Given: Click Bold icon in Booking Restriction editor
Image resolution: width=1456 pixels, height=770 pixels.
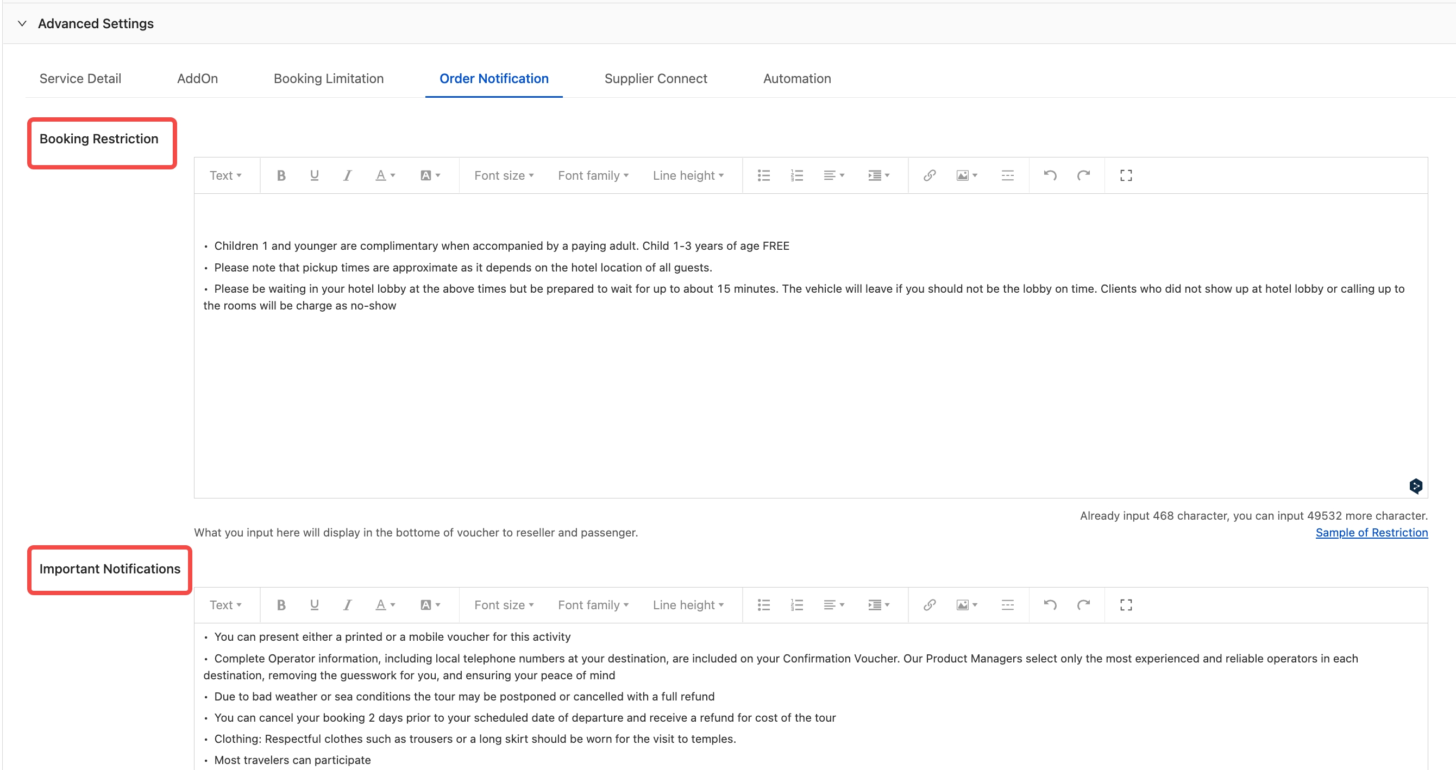Looking at the screenshot, I should [x=281, y=176].
